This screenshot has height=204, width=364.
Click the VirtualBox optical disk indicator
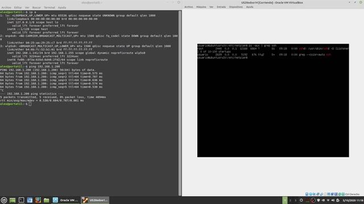[x=311, y=194]
